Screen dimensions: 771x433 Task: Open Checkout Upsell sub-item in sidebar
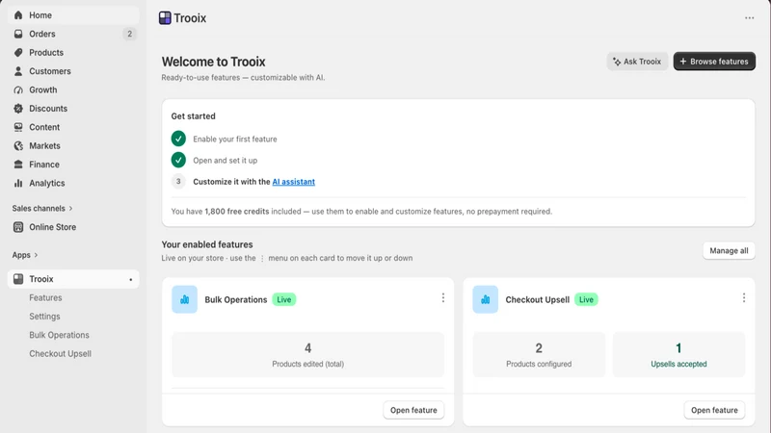coord(60,353)
